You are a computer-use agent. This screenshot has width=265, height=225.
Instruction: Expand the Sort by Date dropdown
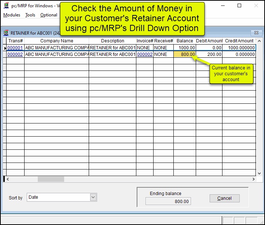pyautogui.click(x=93, y=197)
